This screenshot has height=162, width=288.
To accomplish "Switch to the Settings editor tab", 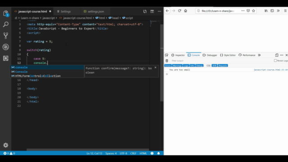I will pos(66,11).
